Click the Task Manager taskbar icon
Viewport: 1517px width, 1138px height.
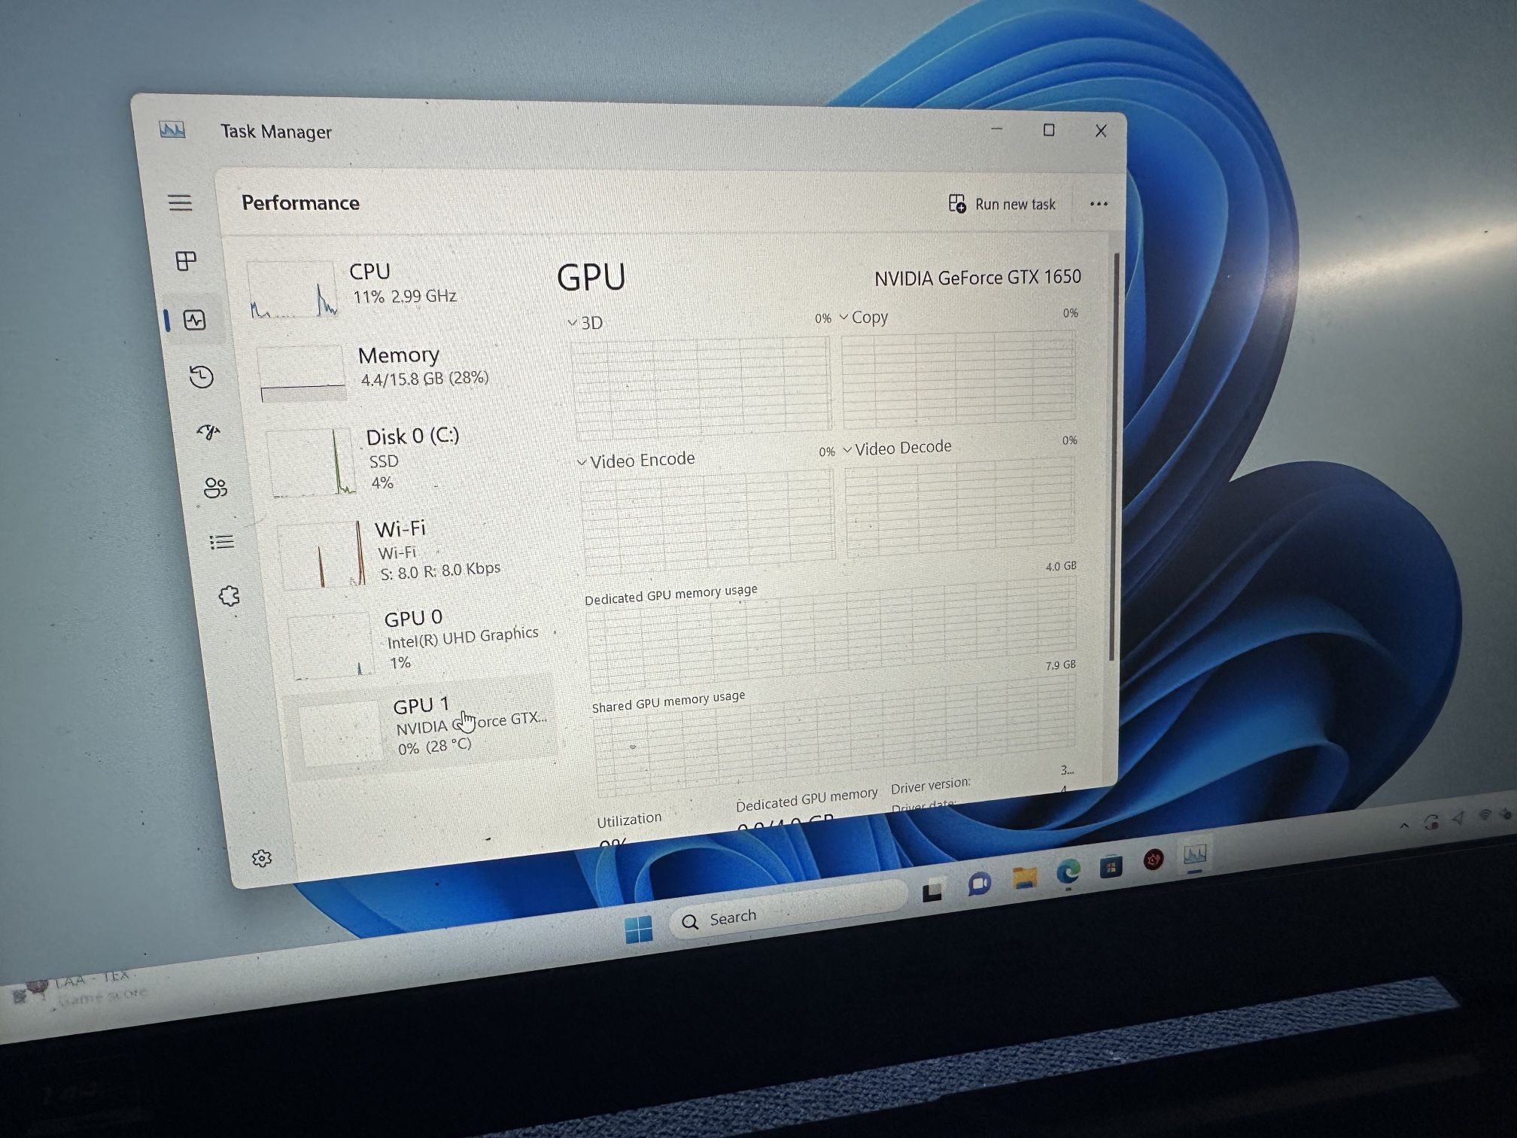tap(1195, 854)
